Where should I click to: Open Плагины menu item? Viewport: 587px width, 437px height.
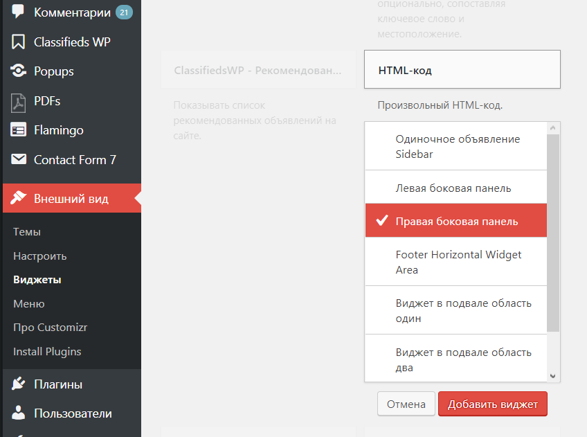click(x=72, y=384)
